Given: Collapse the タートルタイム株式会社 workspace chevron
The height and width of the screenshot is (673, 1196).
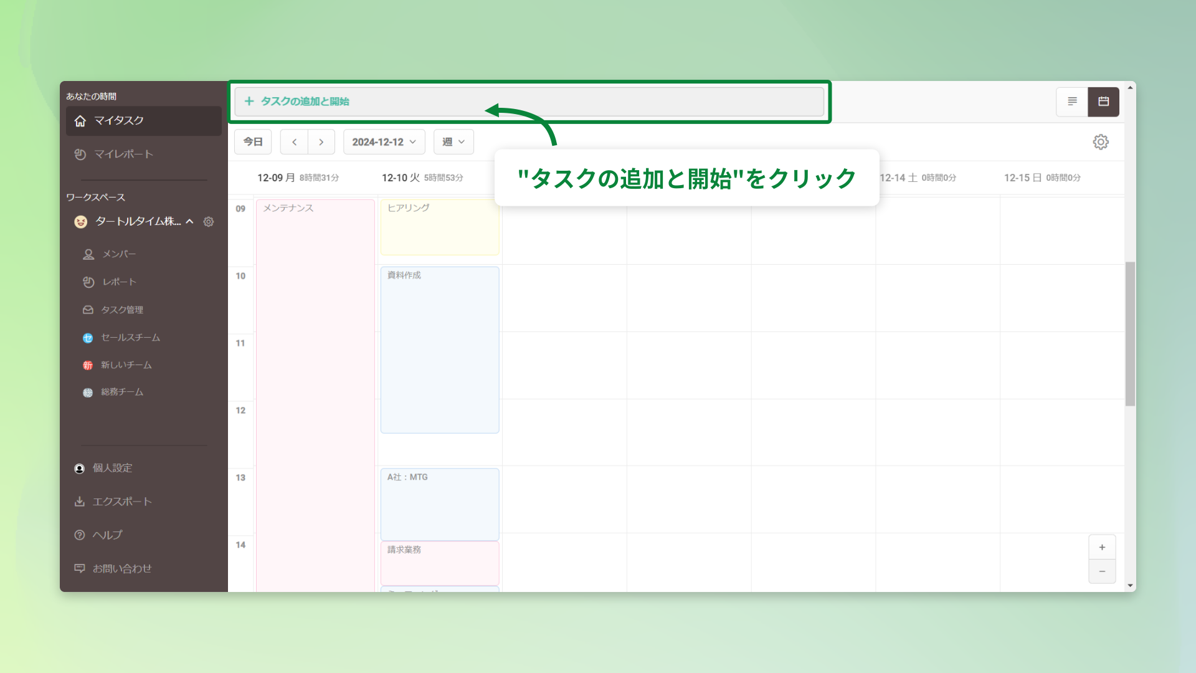Looking at the screenshot, I should (190, 222).
